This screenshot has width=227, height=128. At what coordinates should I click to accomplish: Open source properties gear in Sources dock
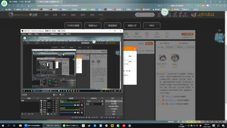48,114
